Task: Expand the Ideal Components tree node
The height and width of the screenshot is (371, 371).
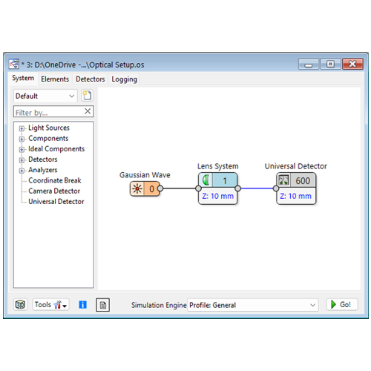Action: (x=22, y=149)
